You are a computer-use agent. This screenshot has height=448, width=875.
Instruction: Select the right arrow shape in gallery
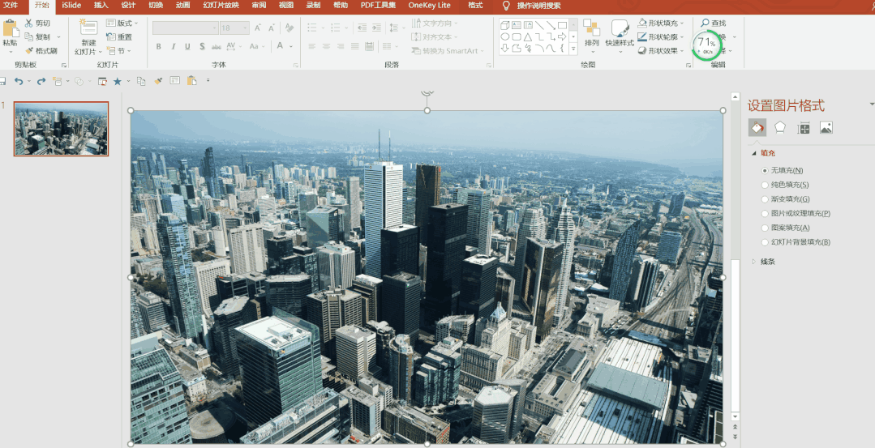coord(562,36)
